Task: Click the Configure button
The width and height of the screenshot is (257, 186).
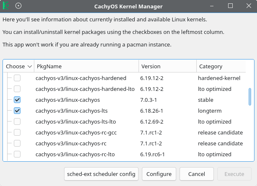Action: click(x=159, y=174)
